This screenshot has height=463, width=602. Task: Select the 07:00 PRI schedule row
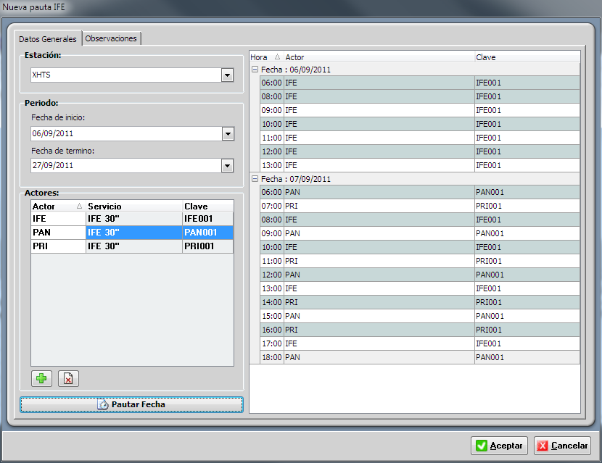tap(420, 206)
